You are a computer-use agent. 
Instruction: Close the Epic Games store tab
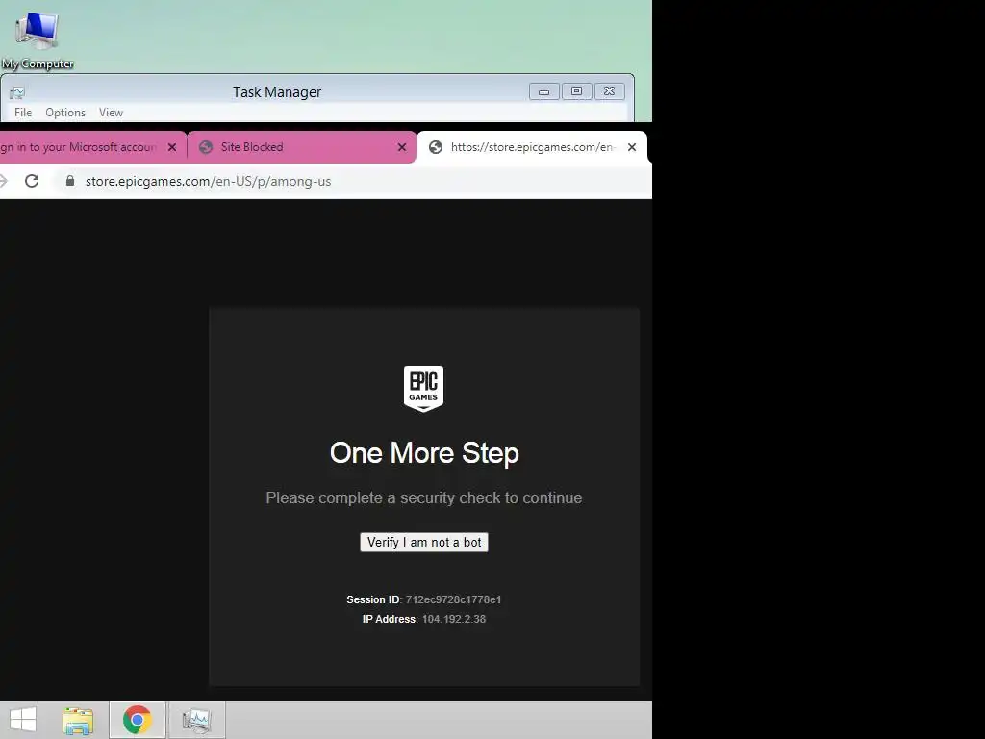632,147
